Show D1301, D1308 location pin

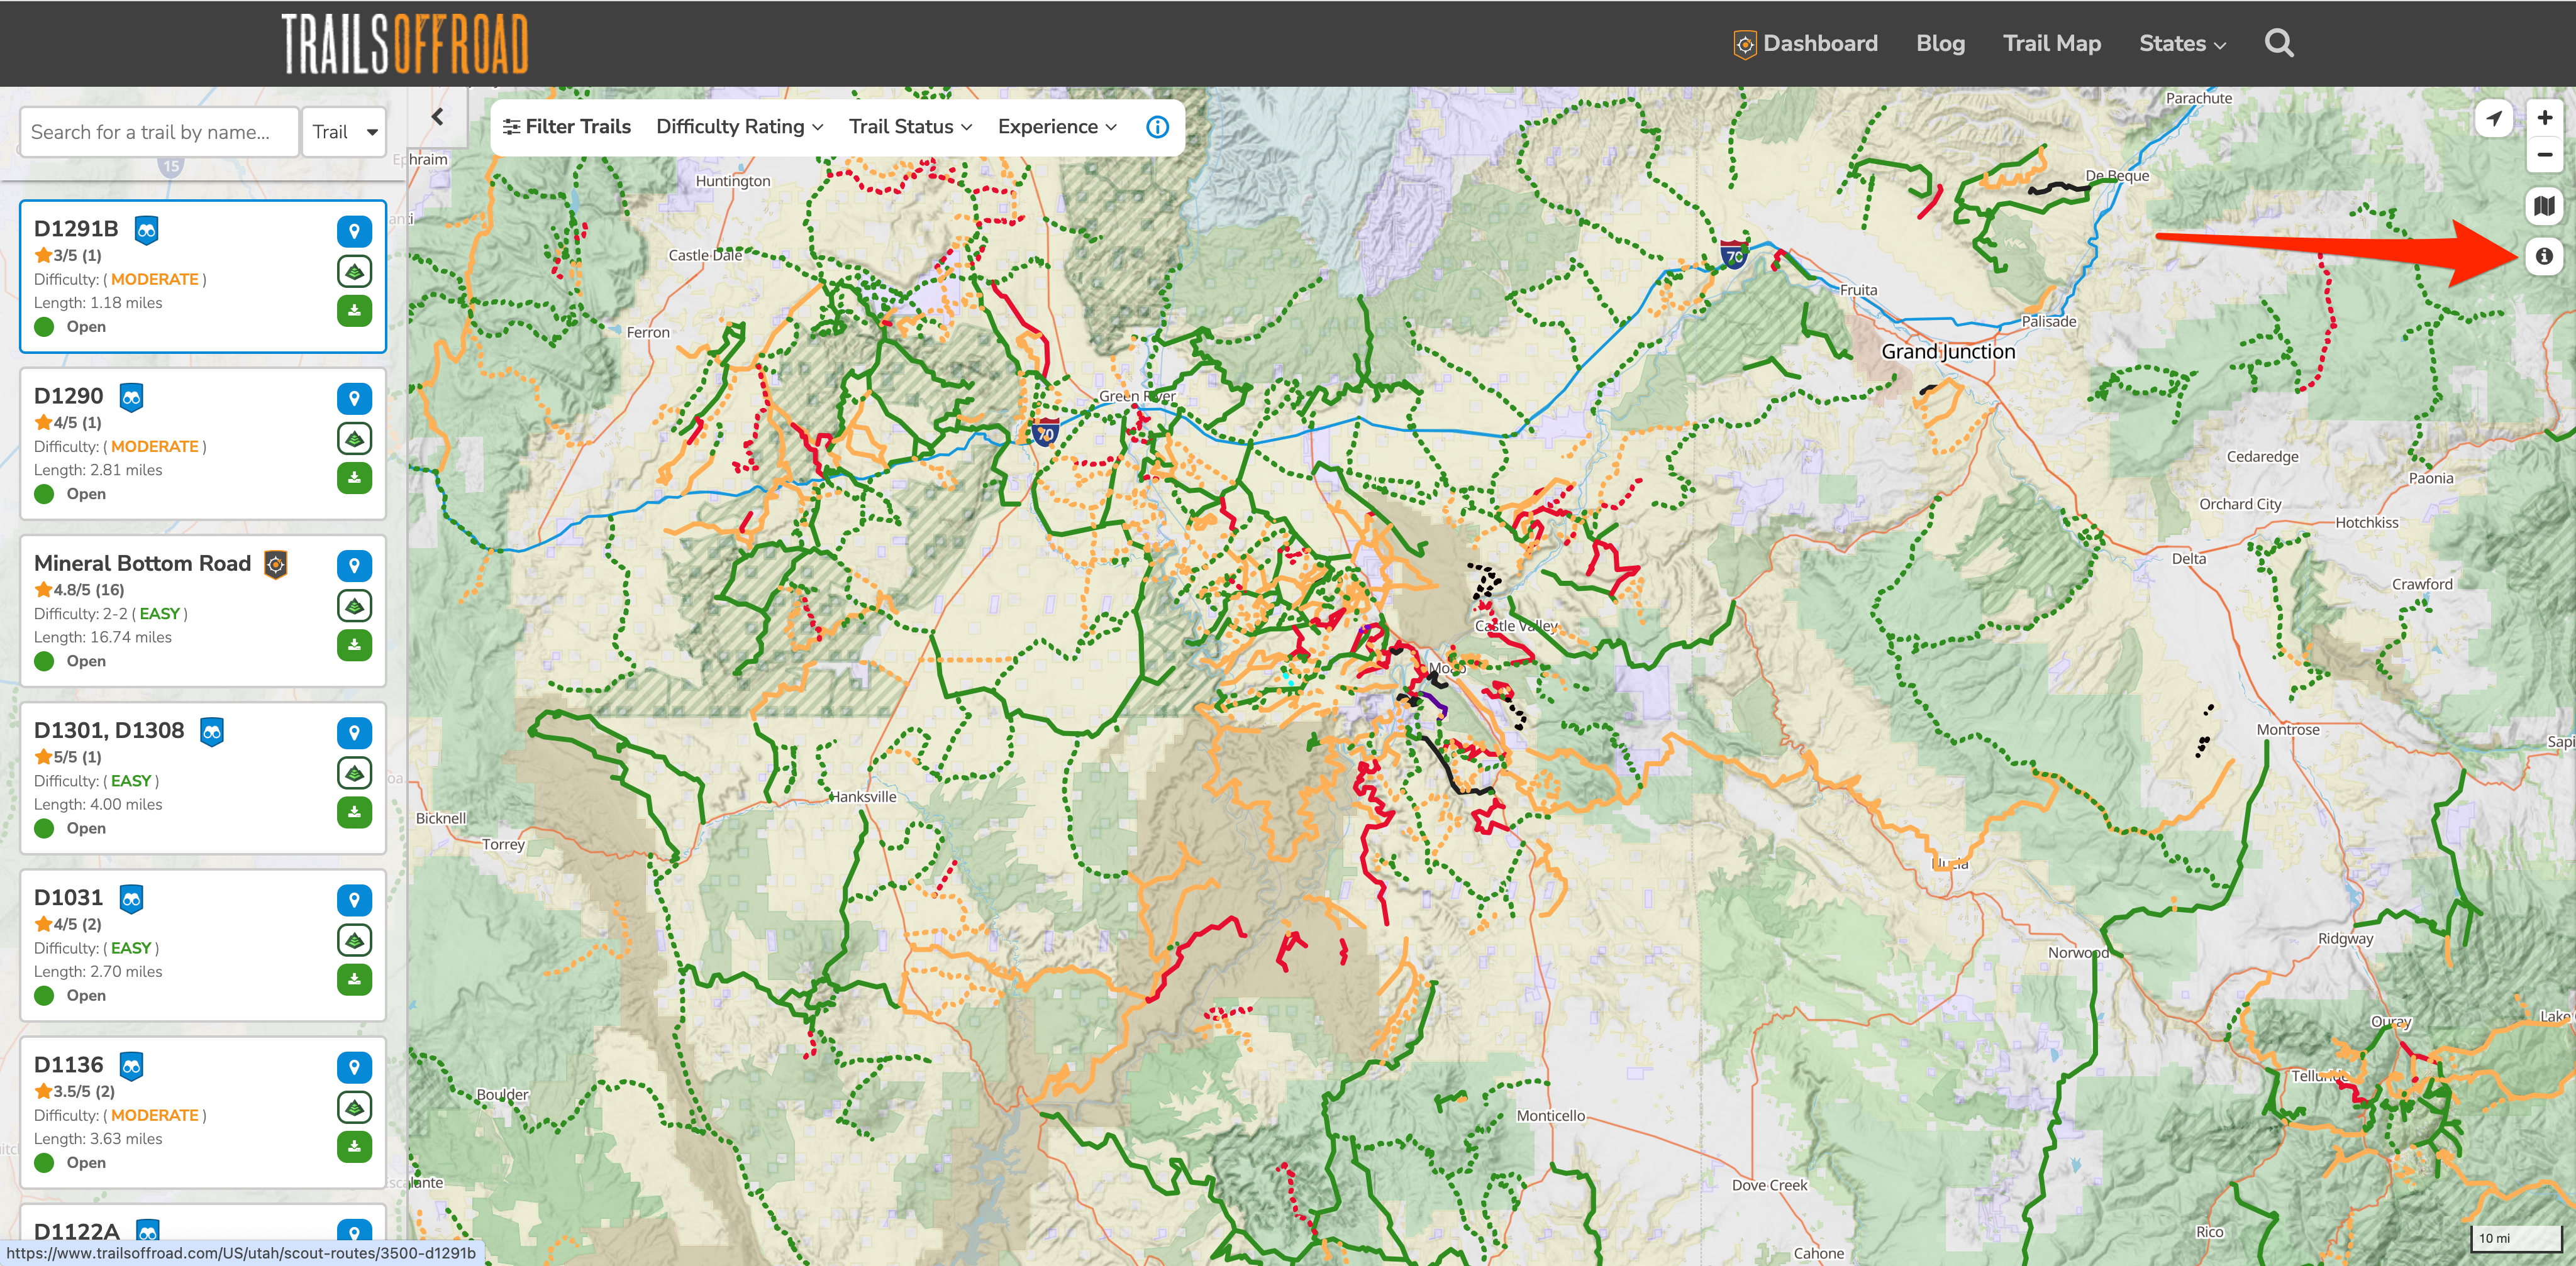point(354,732)
